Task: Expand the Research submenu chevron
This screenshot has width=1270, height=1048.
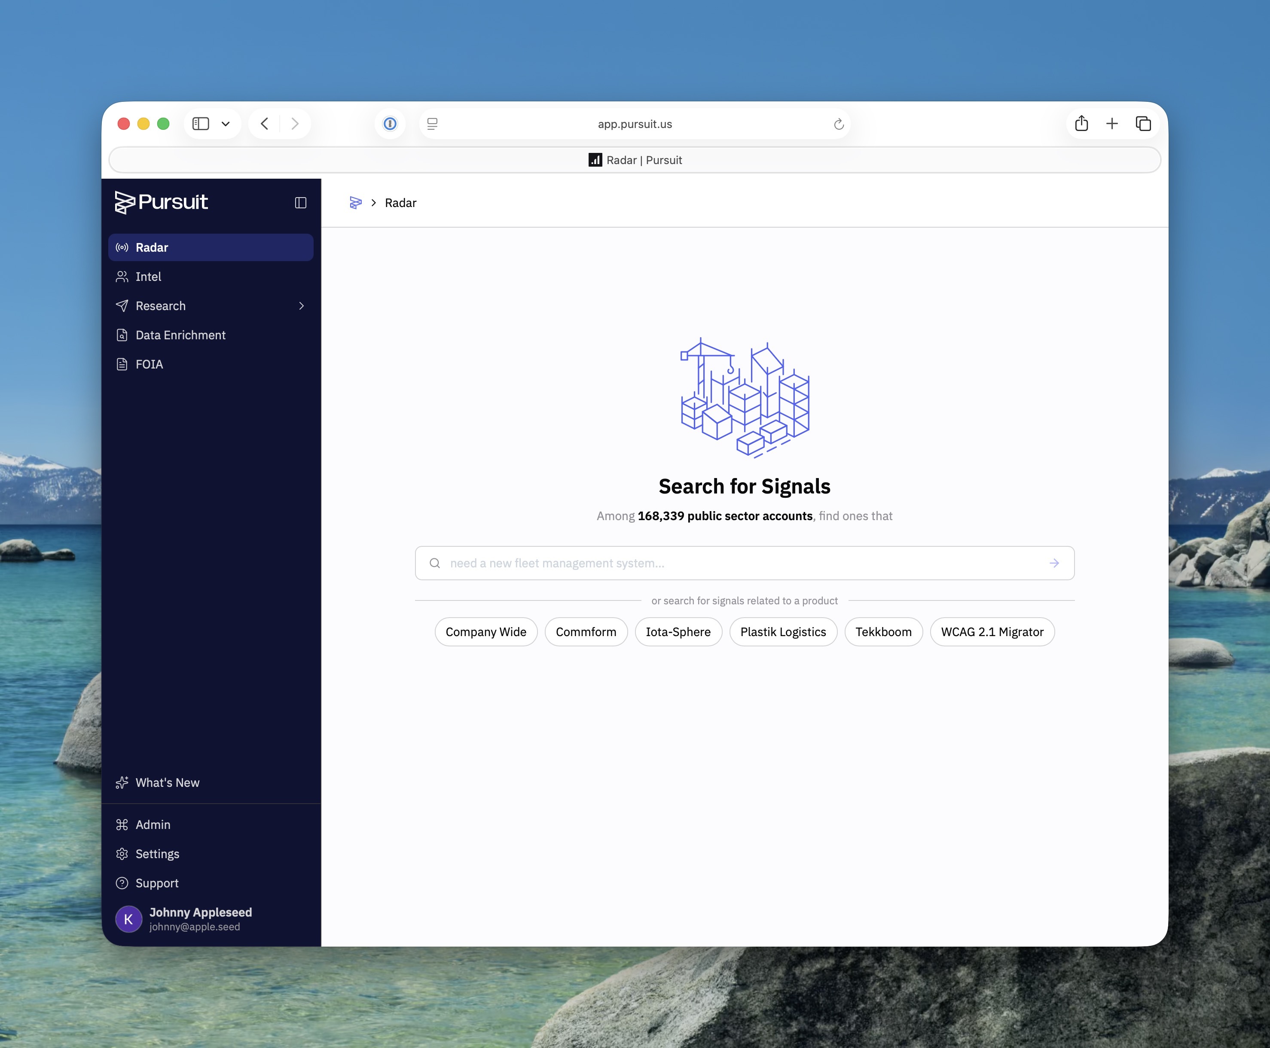Action: tap(301, 306)
